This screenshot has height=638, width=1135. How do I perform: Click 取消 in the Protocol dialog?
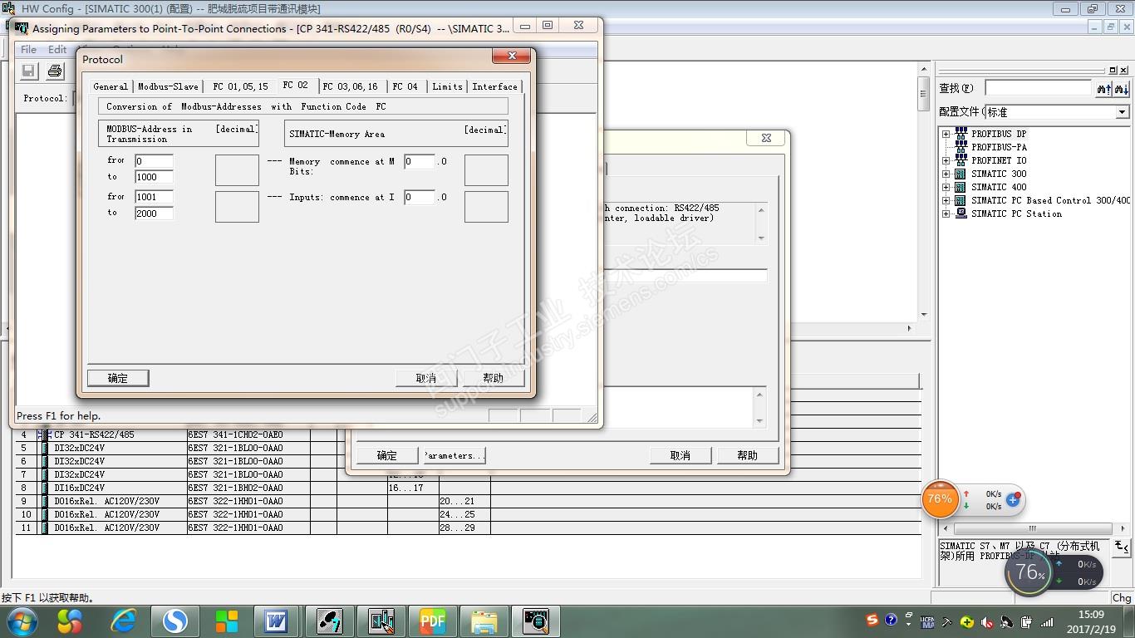point(426,378)
